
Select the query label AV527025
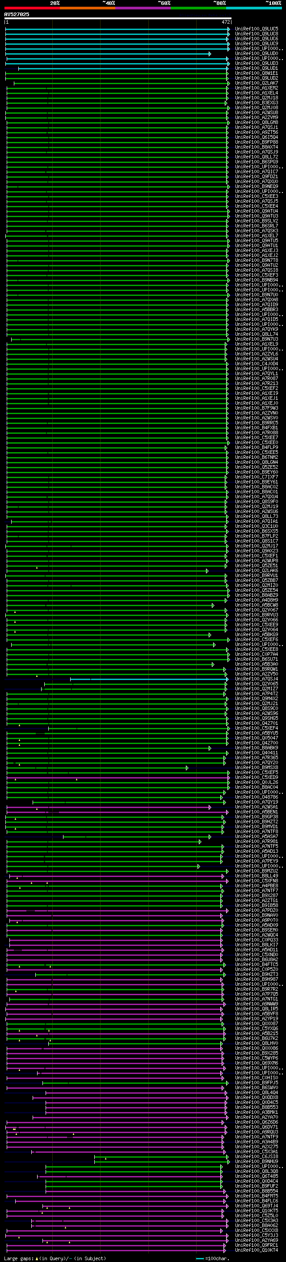pos(17,14)
